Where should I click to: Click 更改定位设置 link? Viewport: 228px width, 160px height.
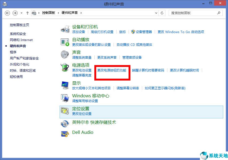pos(82,114)
